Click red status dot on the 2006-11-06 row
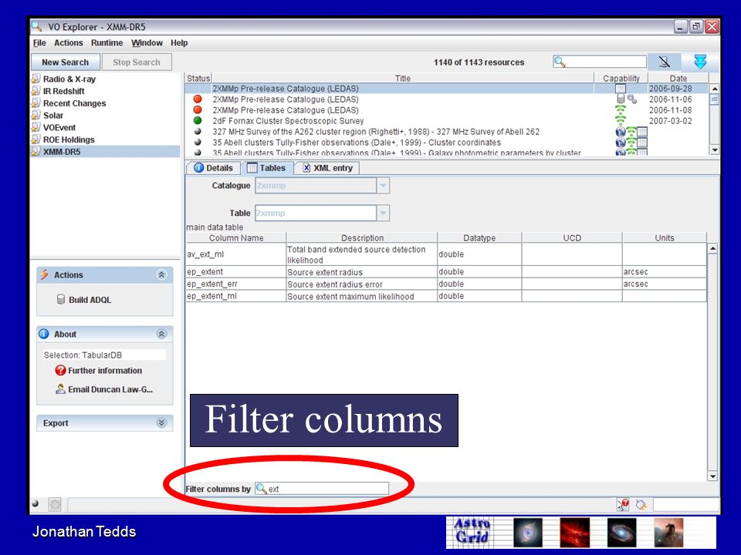The height and width of the screenshot is (555, 741). click(198, 99)
